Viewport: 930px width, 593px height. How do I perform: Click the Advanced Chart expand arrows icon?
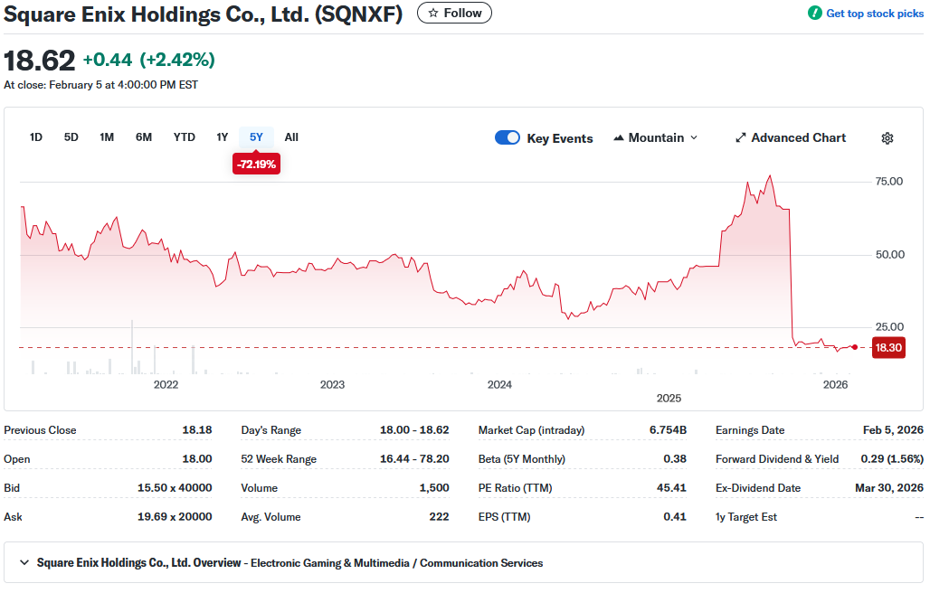[x=740, y=138]
